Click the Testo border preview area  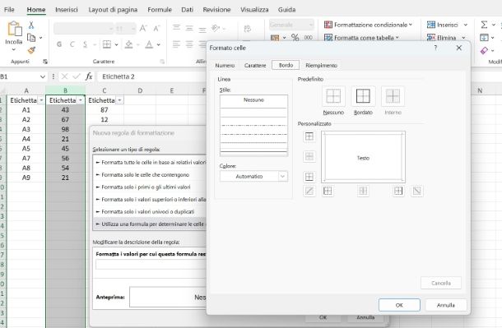[x=363, y=157]
